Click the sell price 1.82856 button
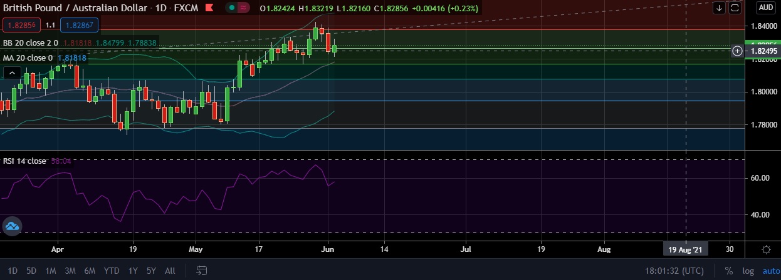 pos(22,26)
